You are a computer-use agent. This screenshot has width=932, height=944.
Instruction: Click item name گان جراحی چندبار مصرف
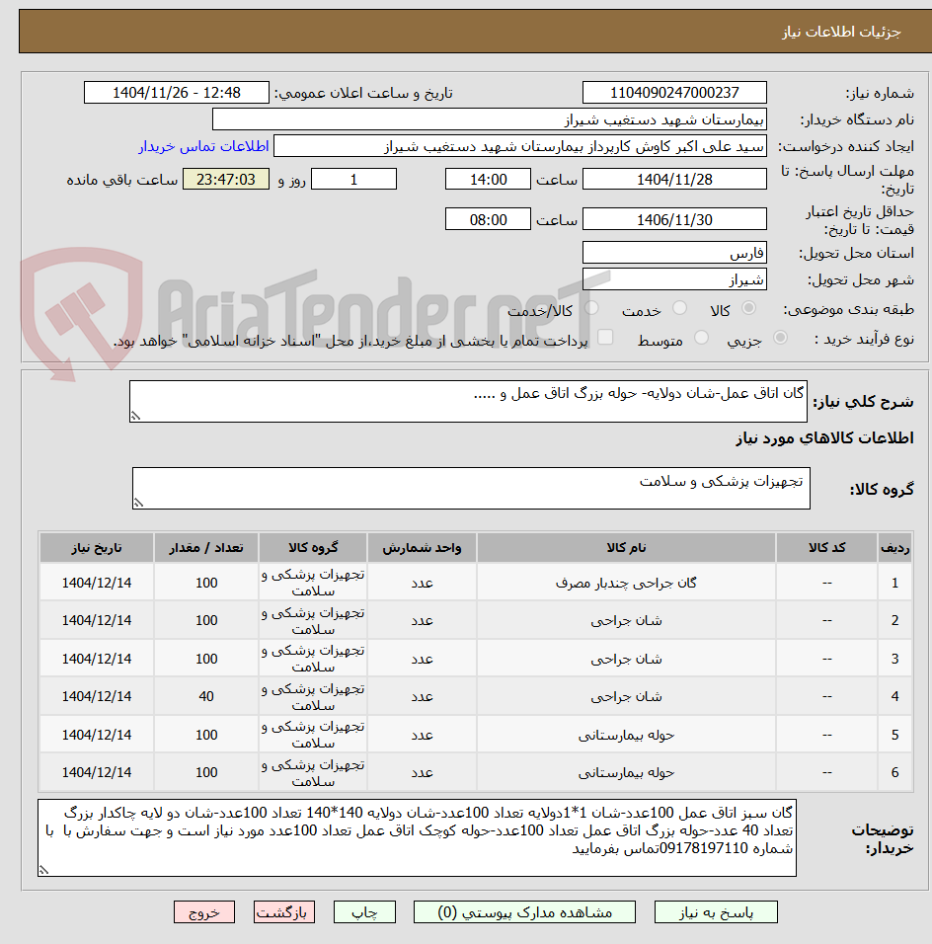[626, 583]
